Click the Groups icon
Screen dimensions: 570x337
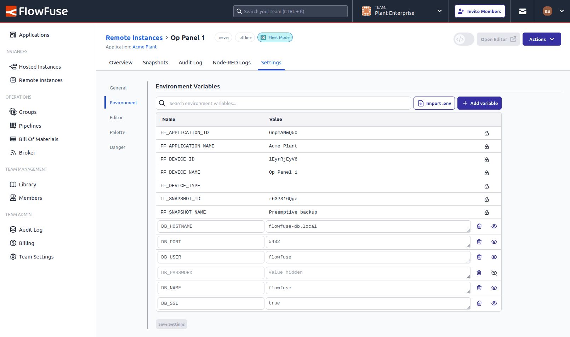coord(12,112)
